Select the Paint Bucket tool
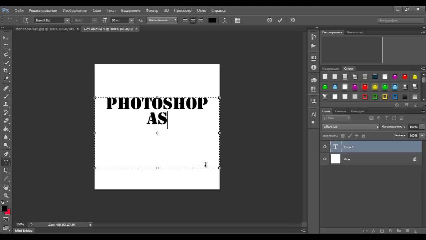426x240 pixels. (6, 129)
